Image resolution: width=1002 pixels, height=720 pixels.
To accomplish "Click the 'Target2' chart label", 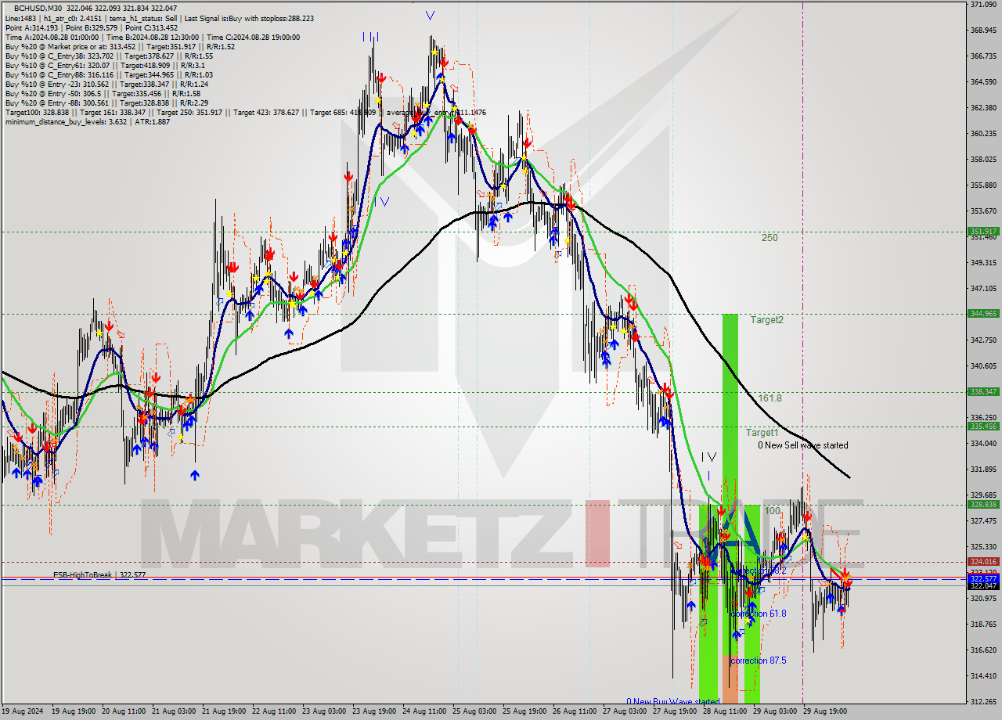I will tap(767, 319).
